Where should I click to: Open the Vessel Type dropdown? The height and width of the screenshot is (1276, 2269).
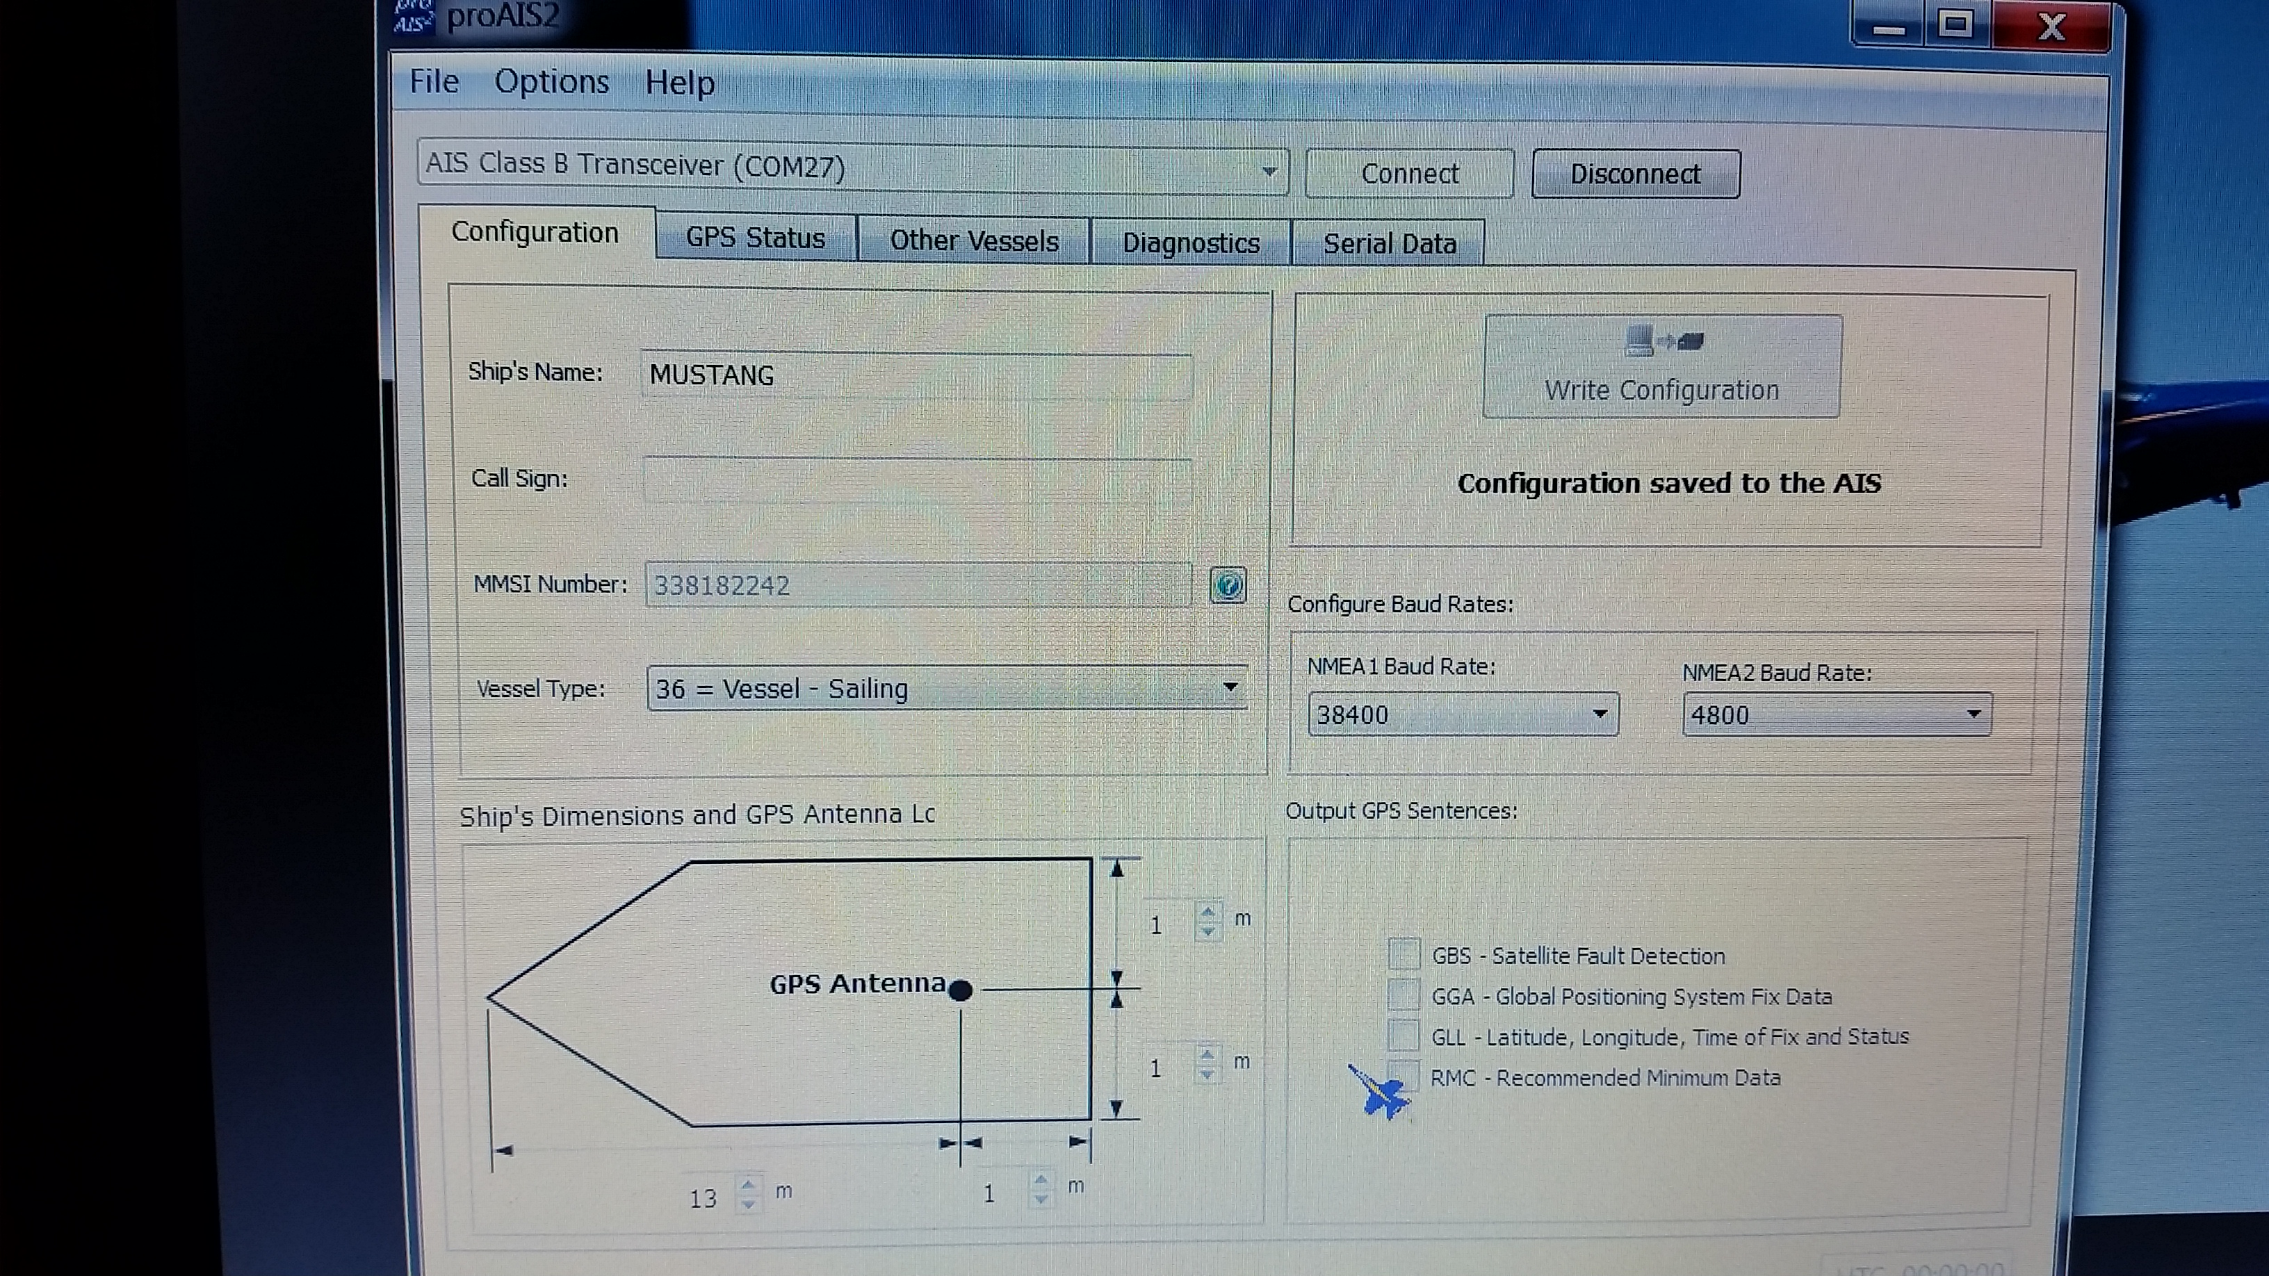point(1230,687)
